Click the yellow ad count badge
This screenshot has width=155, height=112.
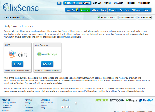point(77,10)
